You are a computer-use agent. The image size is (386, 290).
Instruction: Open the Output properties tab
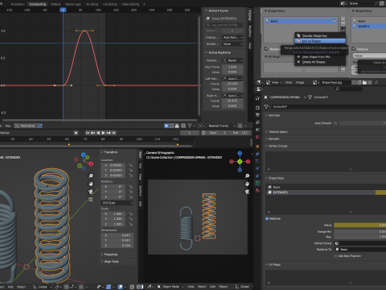click(257, 115)
